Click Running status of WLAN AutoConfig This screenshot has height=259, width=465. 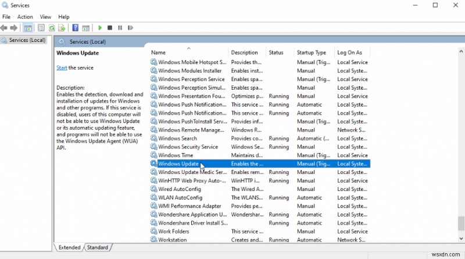(x=279, y=197)
